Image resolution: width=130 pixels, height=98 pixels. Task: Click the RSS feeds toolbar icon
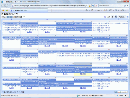pos(93,10)
